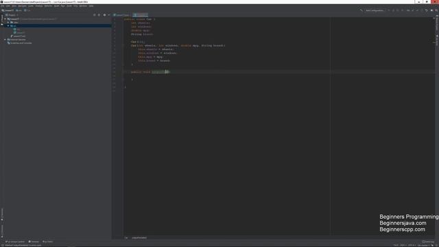
Task: Click the Build project hammer icon
Action: coord(361,10)
